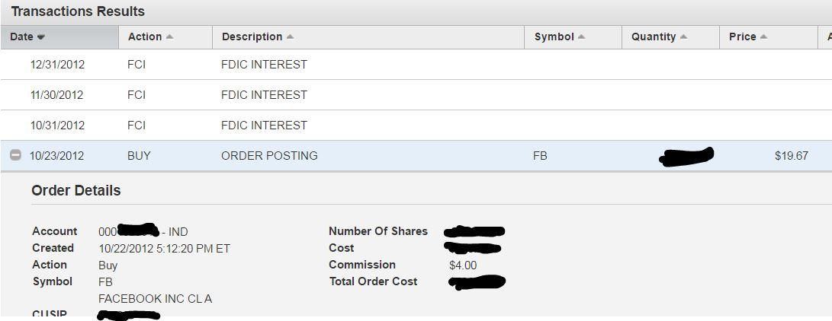This screenshot has width=832, height=321.
Task: Click the $4.00 commission value
Action: [x=463, y=265]
